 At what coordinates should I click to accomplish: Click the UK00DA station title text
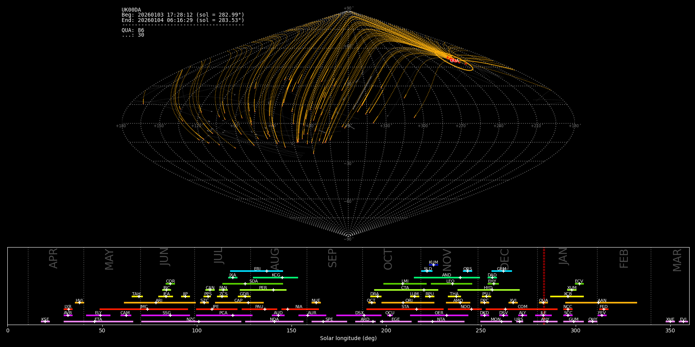[x=131, y=10]
